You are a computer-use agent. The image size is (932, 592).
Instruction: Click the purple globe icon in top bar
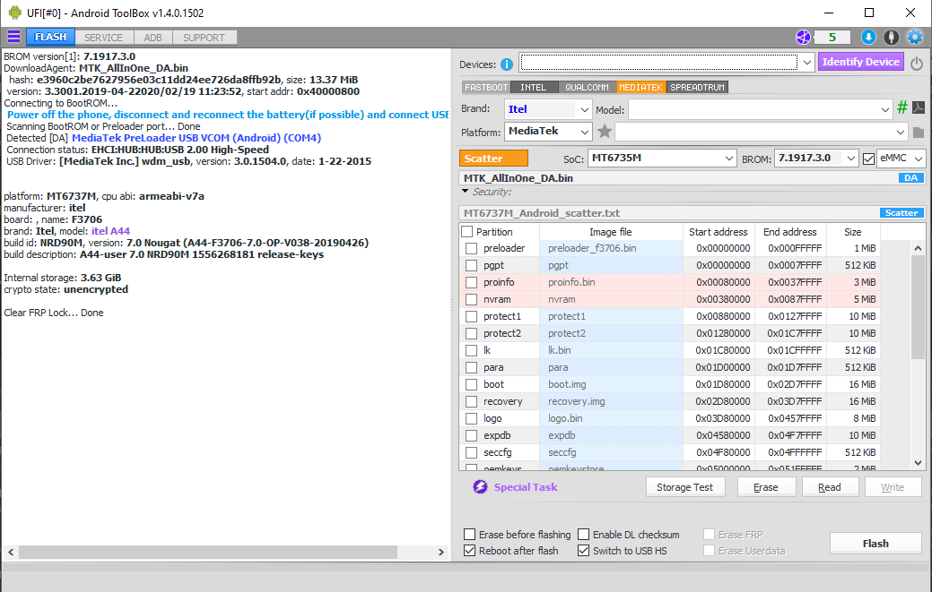tap(803, 38)
